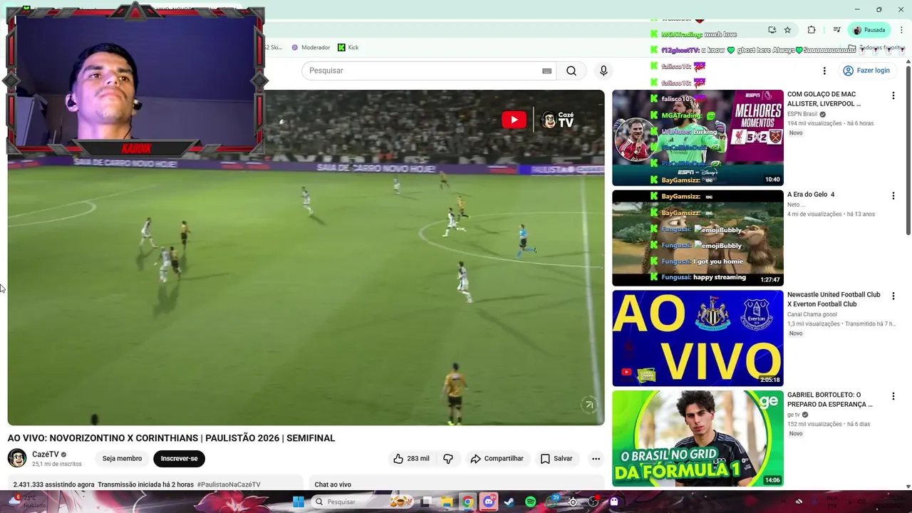This screenshot has width=912, height=513.
Task: Open options for A Era do Gelo 4
Action: pyautogui.click(x=893, y=195)
